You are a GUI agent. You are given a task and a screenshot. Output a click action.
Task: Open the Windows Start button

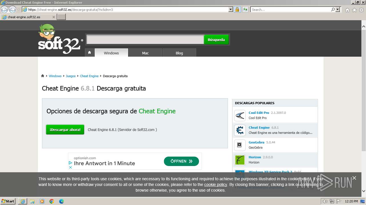click(8, 201)
